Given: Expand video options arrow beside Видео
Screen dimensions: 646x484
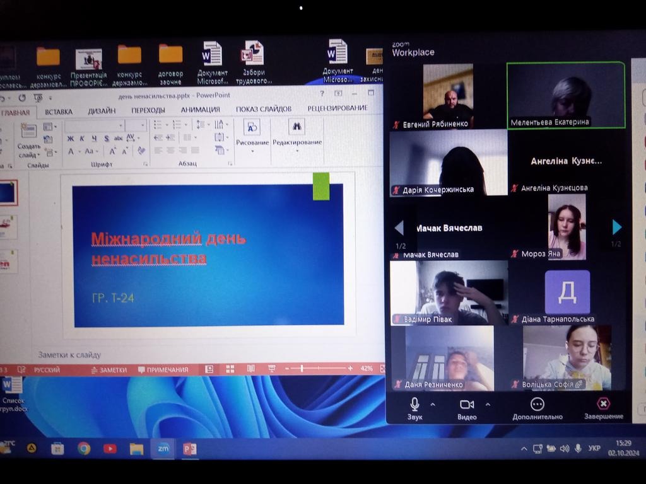Looking at the screenshot, I should [x=488, y=405].
